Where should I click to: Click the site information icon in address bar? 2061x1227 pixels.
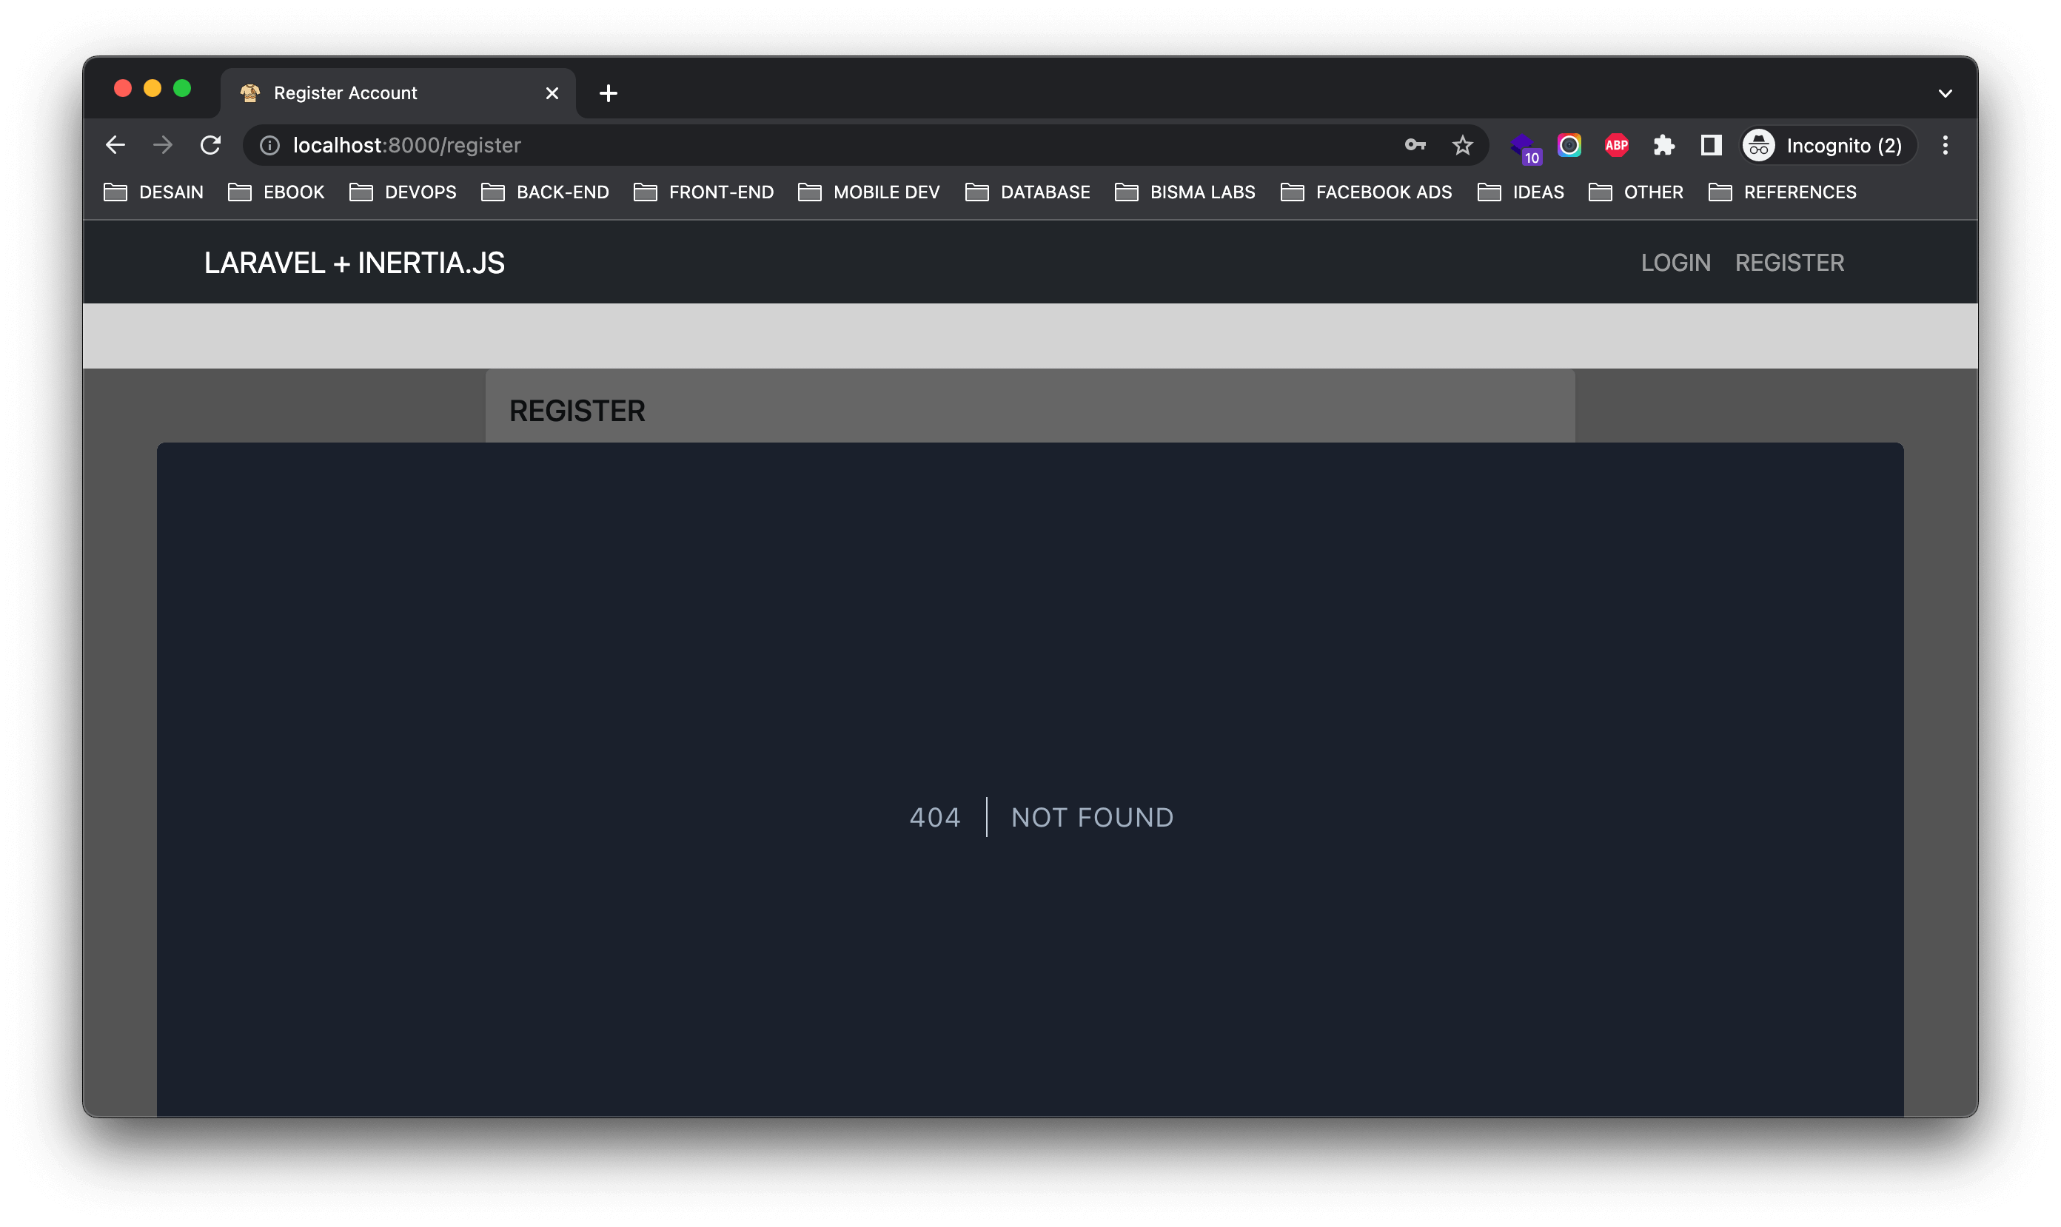pyautogui.click(x=269, y=146)
